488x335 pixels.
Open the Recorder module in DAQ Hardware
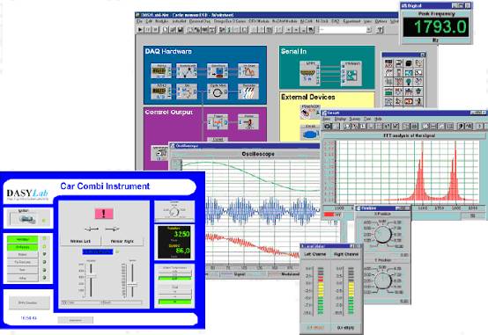[248, 91]
